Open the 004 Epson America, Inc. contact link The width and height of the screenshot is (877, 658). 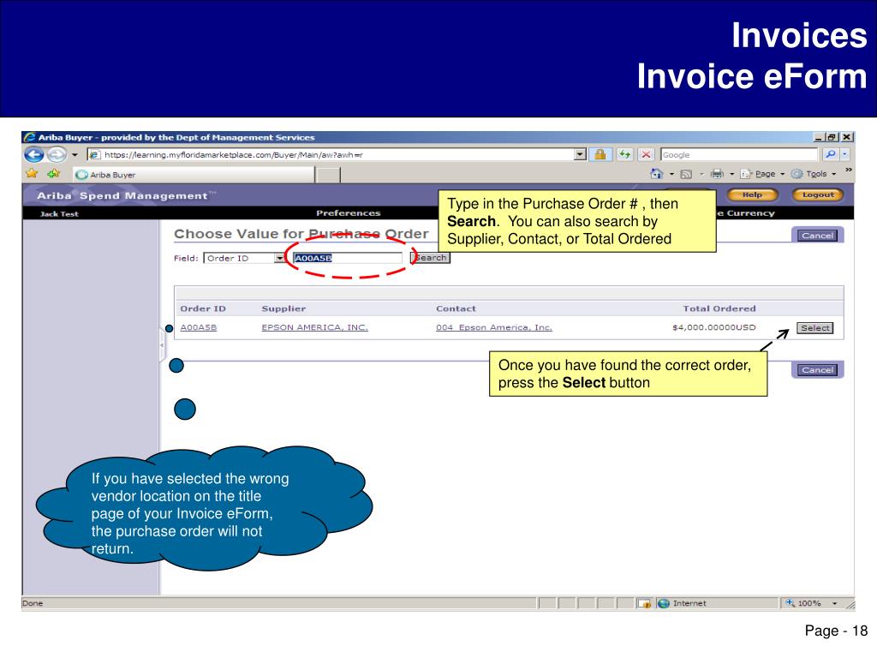point(494,327)
